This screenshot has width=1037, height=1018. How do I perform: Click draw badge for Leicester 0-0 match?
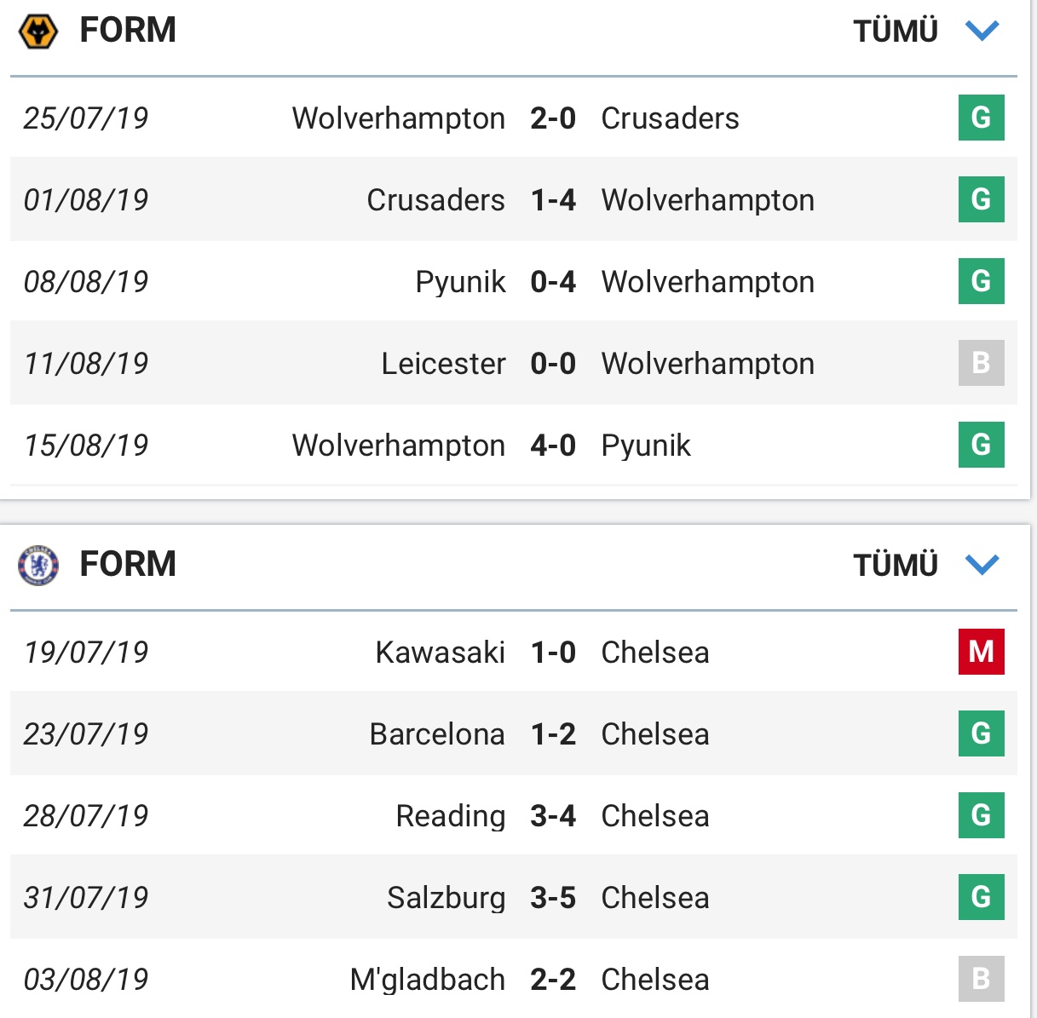[981, 363]
